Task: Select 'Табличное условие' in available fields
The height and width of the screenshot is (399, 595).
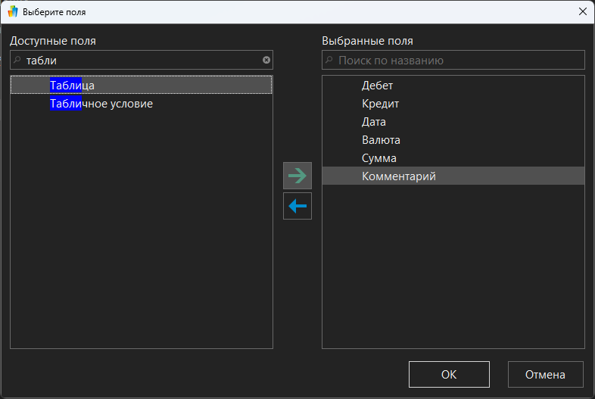Action: point(101,104)
